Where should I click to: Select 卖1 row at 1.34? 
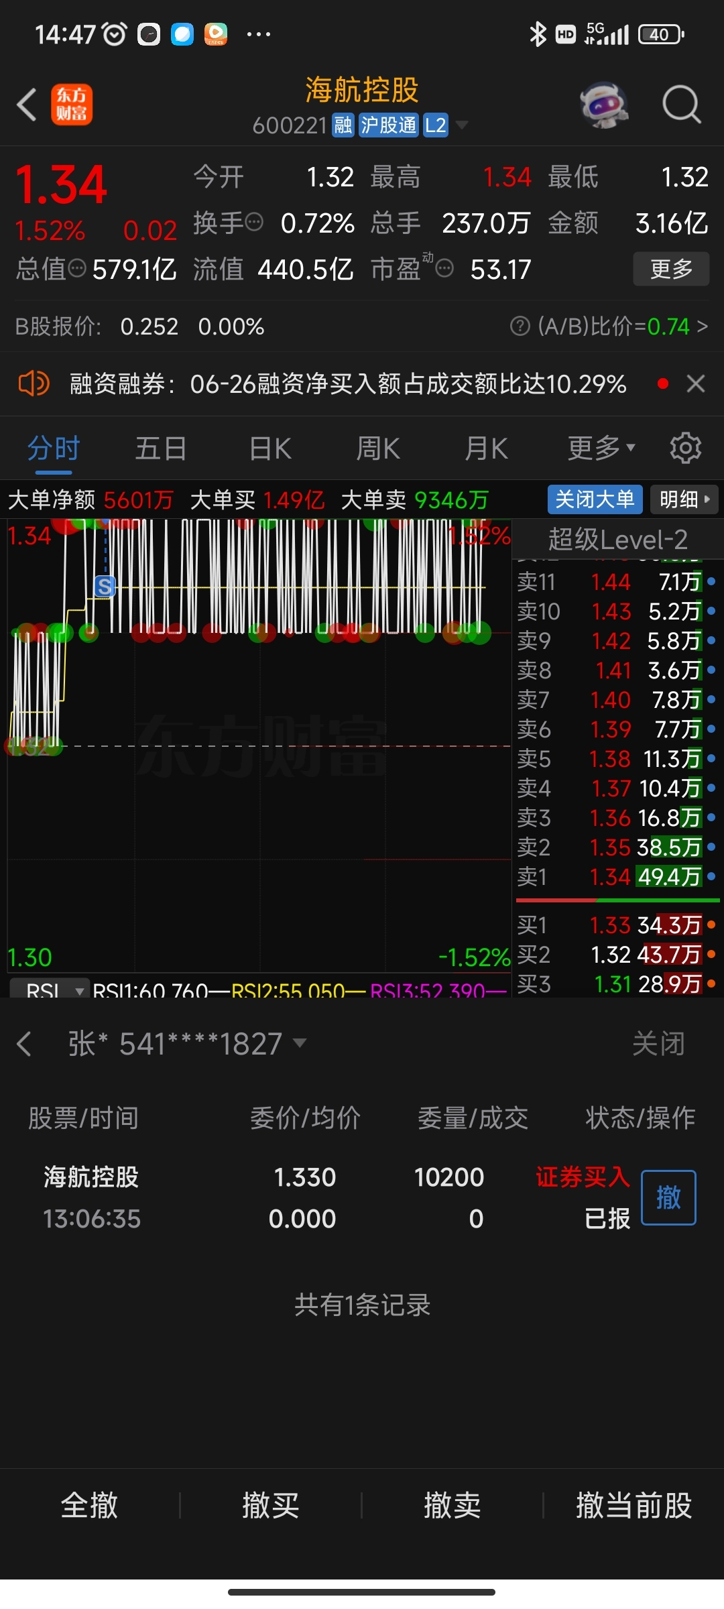(x=615, y=877)
